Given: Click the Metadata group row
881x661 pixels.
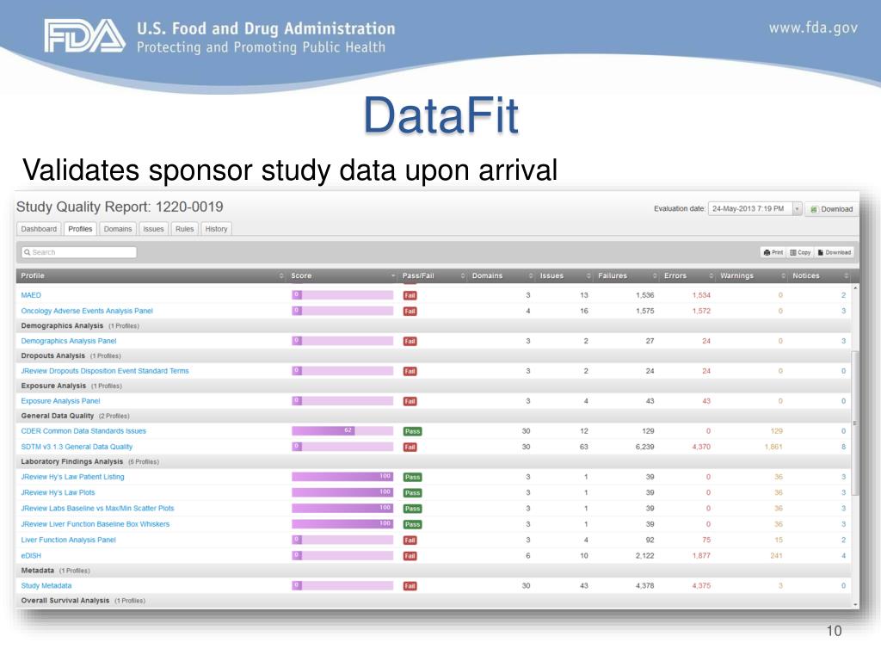Looking at the screenshot, I should click(x=434, y=571).
